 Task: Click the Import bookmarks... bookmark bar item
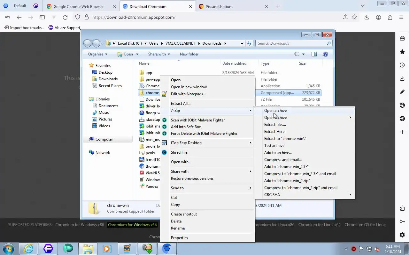24,28
